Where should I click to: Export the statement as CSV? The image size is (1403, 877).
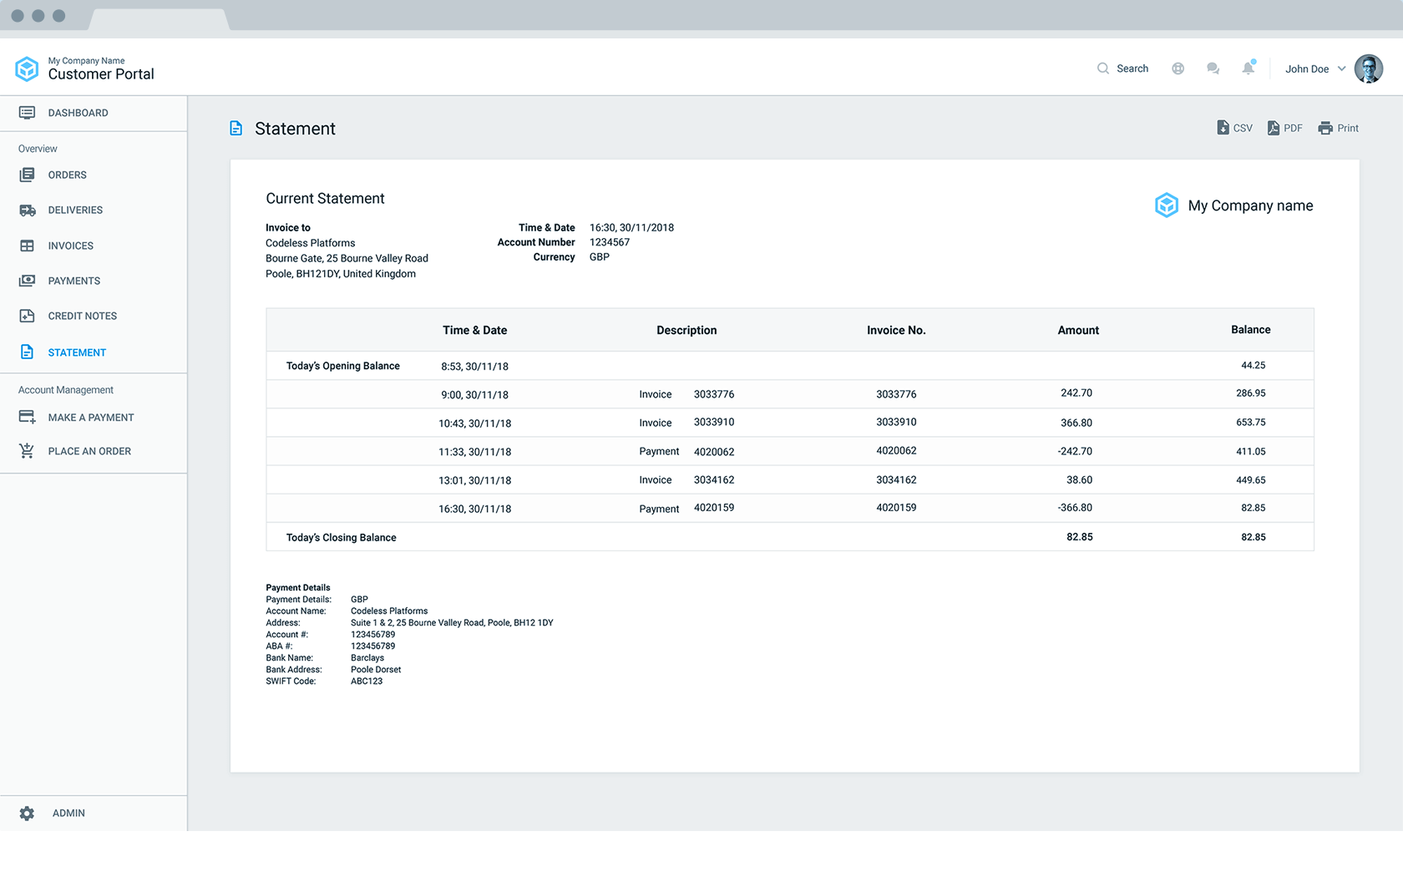coord(1234,128)
